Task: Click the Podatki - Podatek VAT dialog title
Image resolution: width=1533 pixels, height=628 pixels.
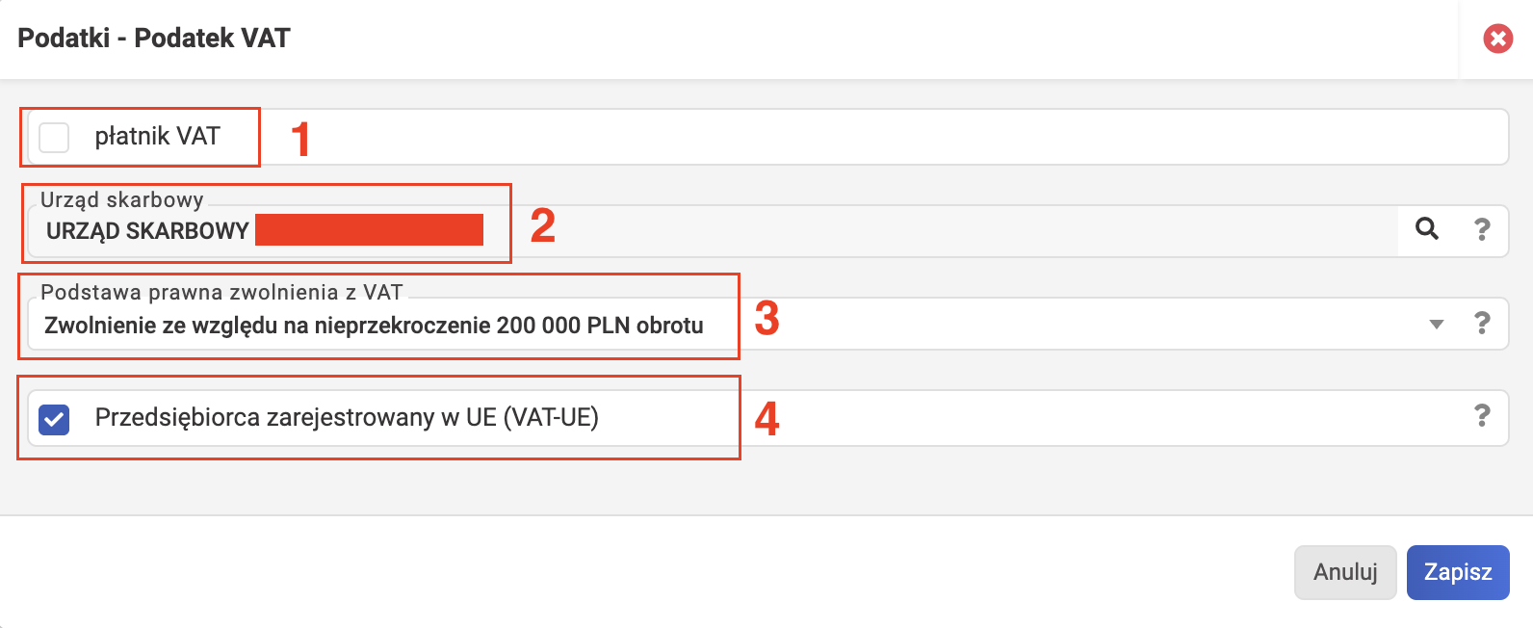Action: click(154, 38)
